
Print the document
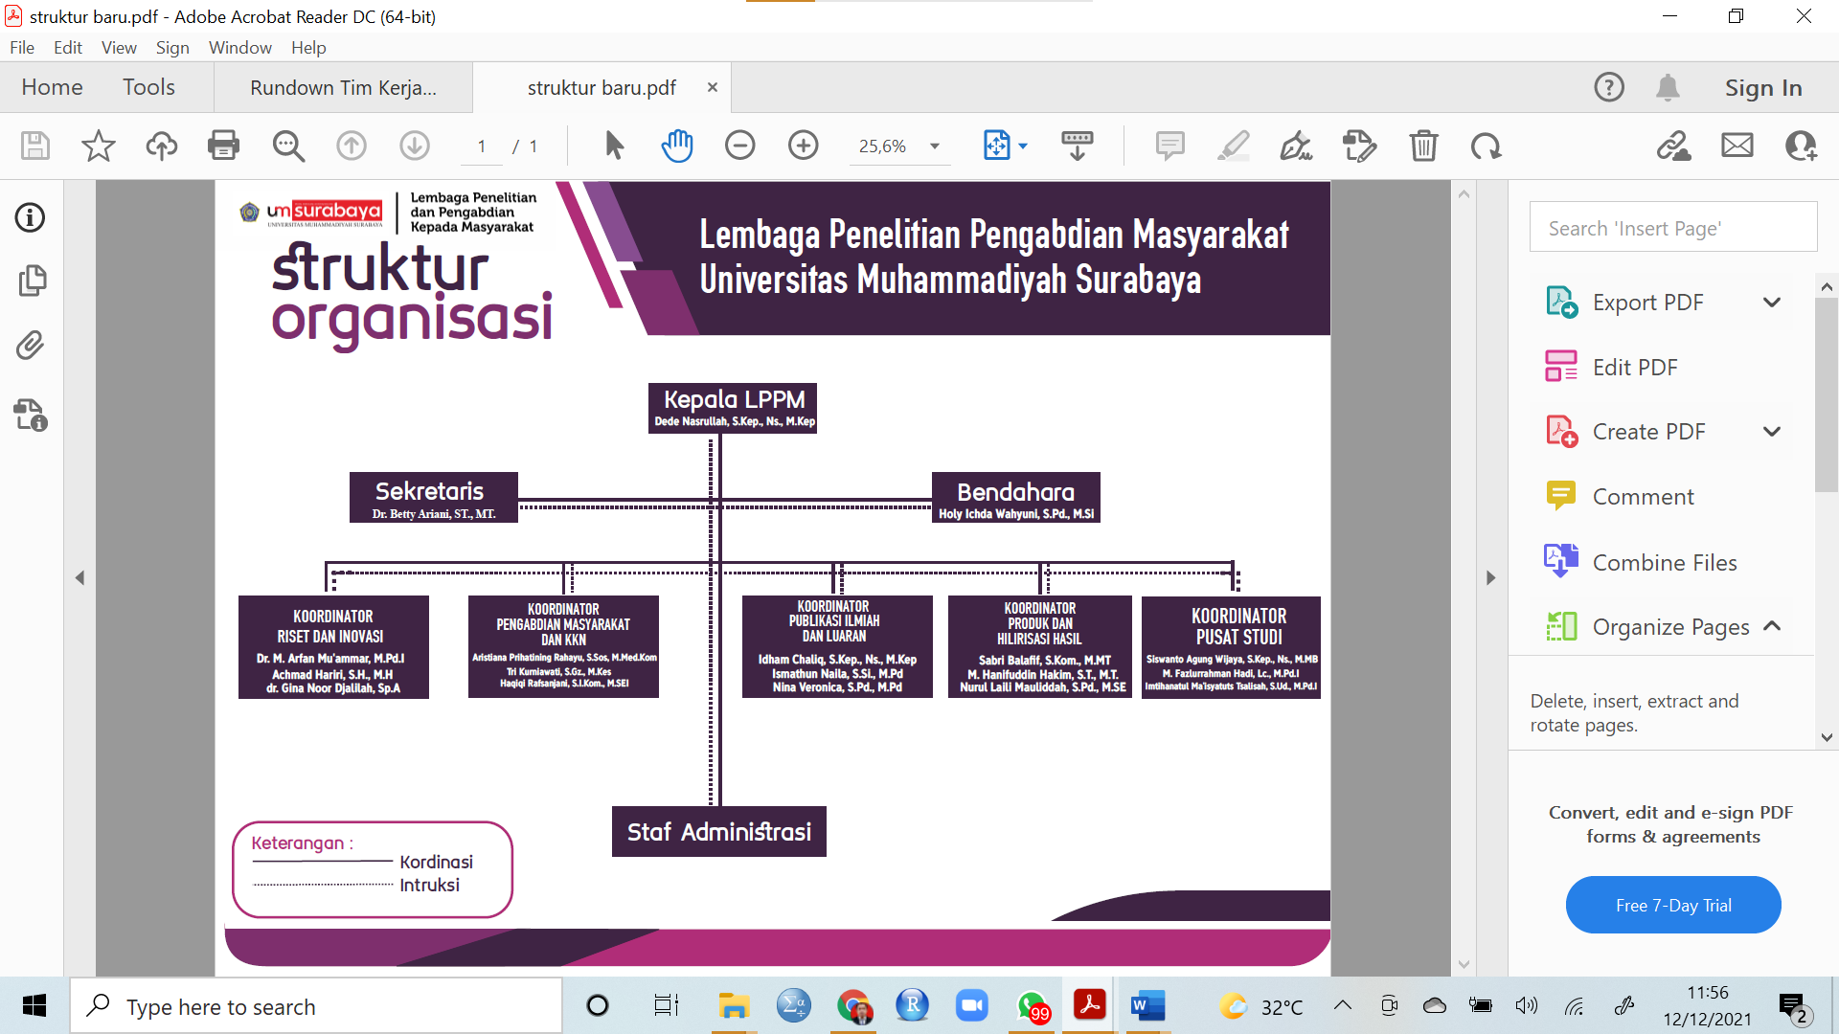point(223,146)
